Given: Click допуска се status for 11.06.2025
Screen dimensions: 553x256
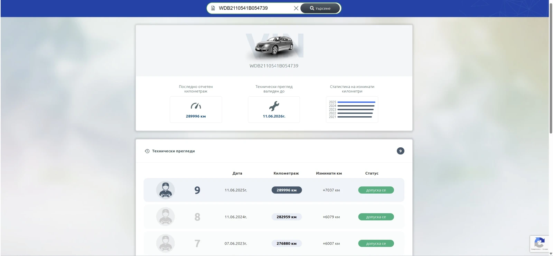Looking at the screenshot, I should tap(376, 190).
